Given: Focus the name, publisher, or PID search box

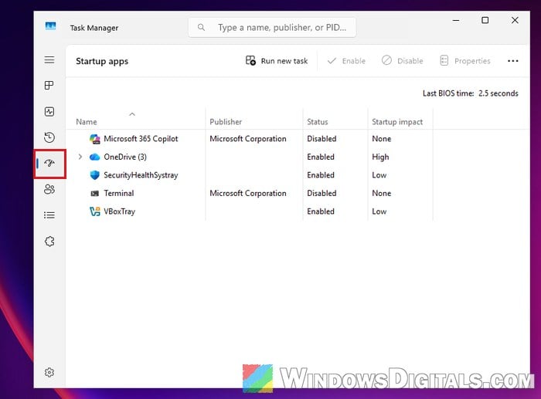Looking at the screenshot, I should tap(272, 27).
